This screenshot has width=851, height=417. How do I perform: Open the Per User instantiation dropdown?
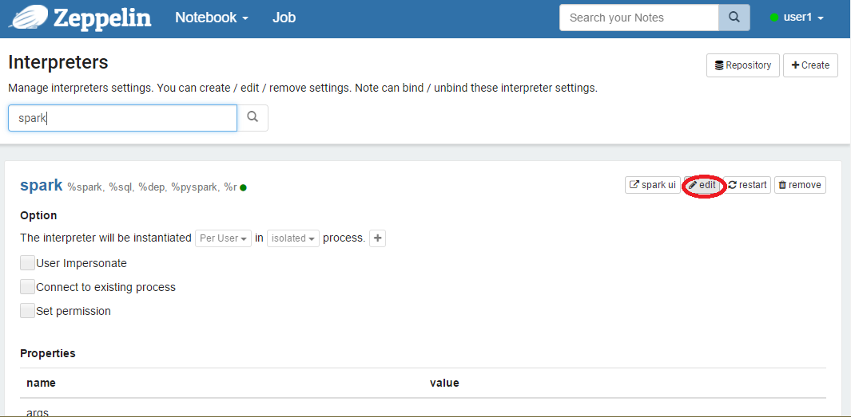coord(223,238)
